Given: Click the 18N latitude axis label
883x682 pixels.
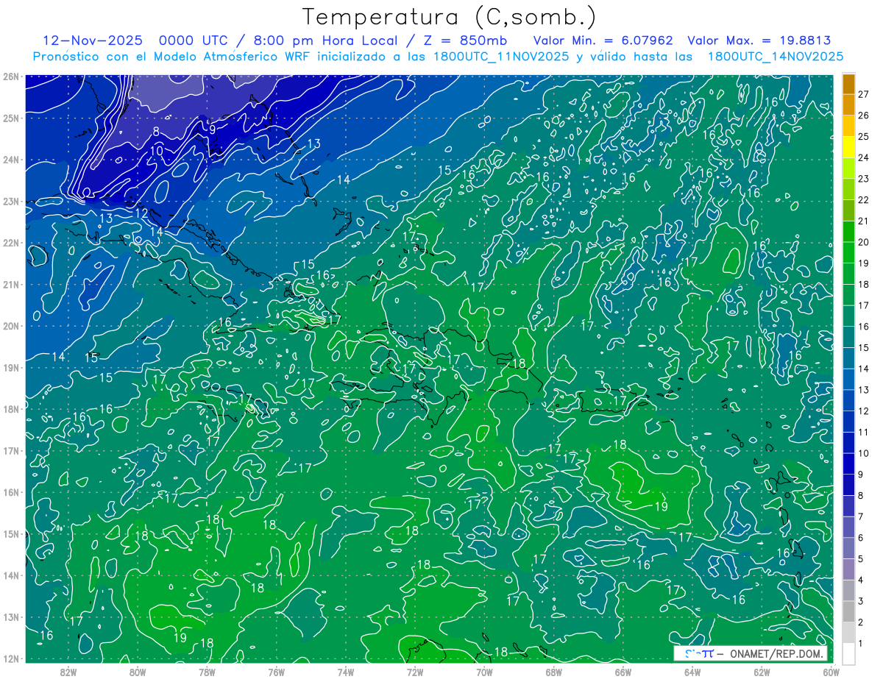Looking at the screenshot, I should point(11,409).
